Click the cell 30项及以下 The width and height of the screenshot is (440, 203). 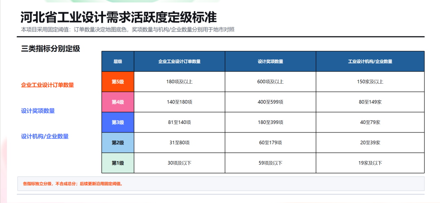pyautogui.click(x=180, y=163)
